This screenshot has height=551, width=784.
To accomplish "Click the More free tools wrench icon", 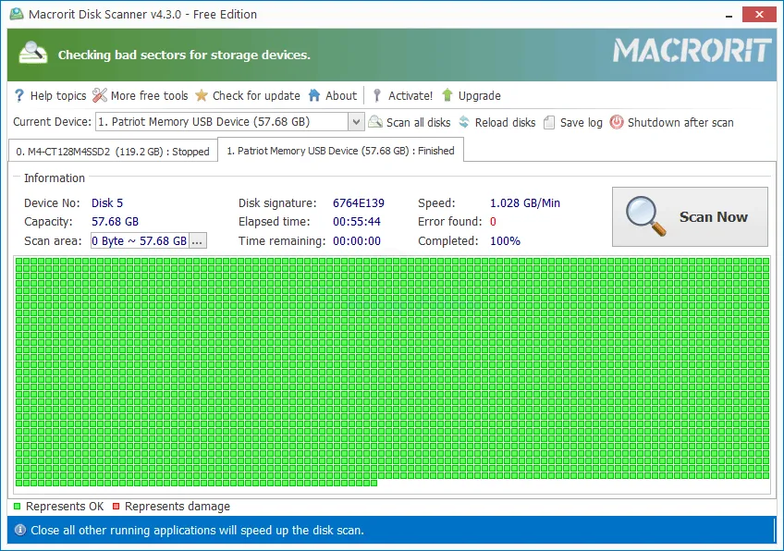I will pos(100,95).
